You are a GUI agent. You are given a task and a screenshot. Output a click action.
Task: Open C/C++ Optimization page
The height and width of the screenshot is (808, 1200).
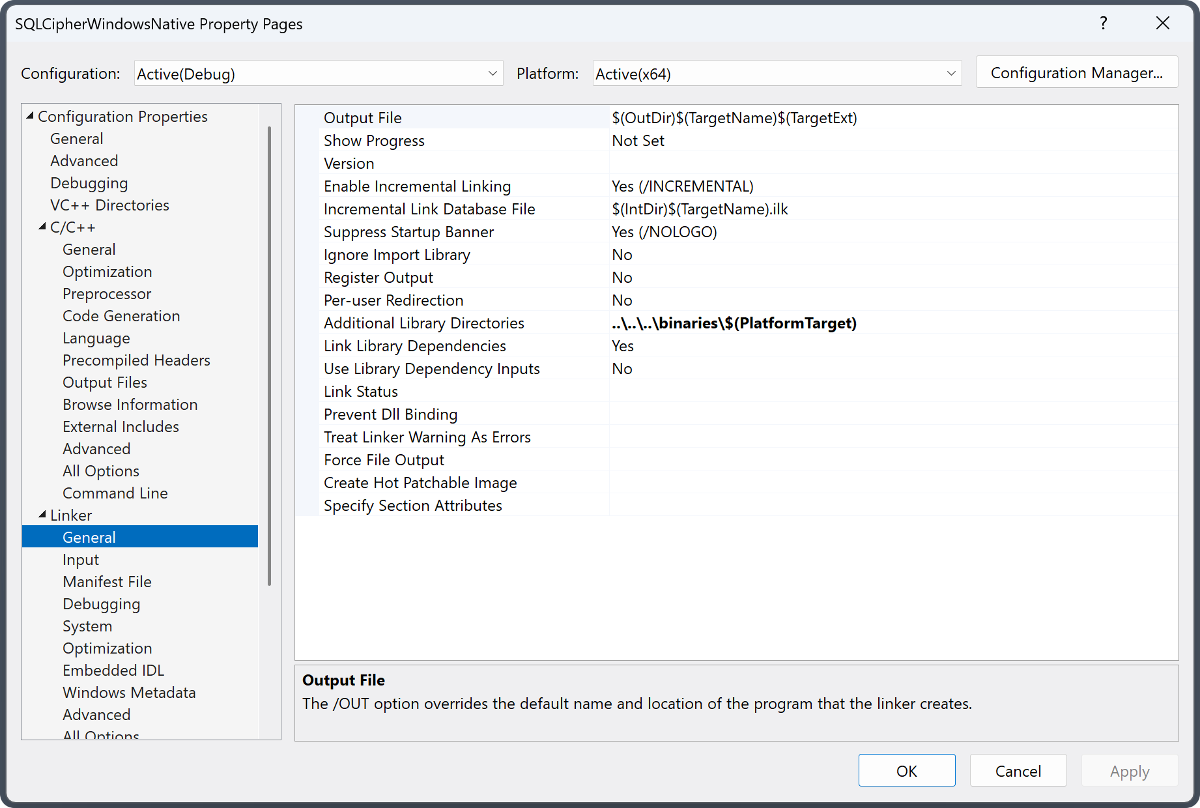[107, 272]
